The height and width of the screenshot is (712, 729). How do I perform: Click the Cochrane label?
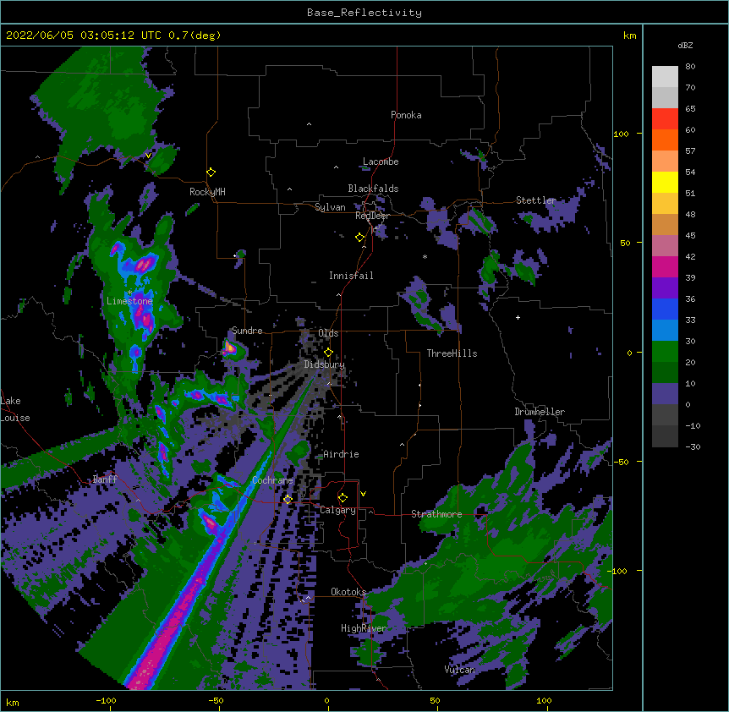coord(272,480)
